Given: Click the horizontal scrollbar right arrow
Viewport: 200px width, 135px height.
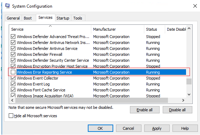Looking at the screenshot, I should coord(183,100).
